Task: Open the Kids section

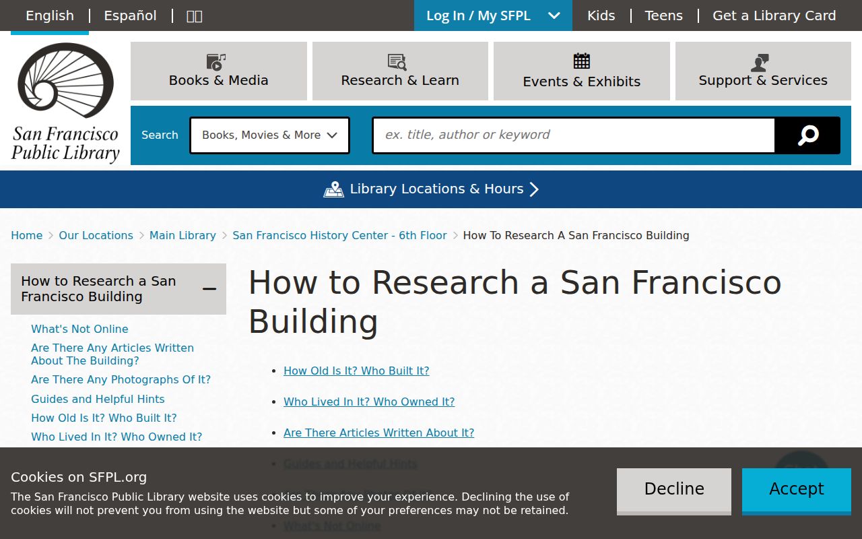Action: click(x=601, y=15)
